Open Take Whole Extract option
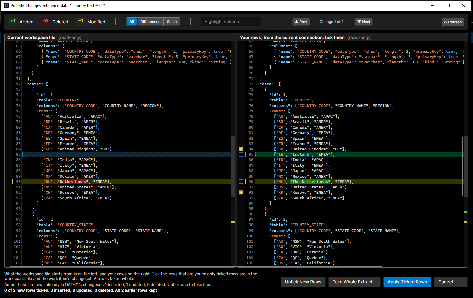Screen dimensions: 473x298 (x=354, y=282)
